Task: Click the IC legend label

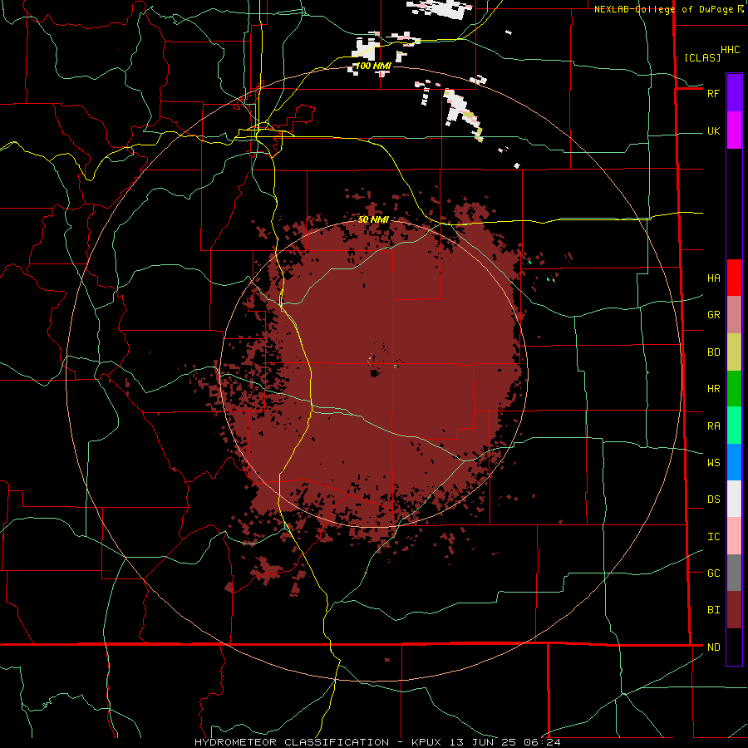Action: (x=713, y=537)
